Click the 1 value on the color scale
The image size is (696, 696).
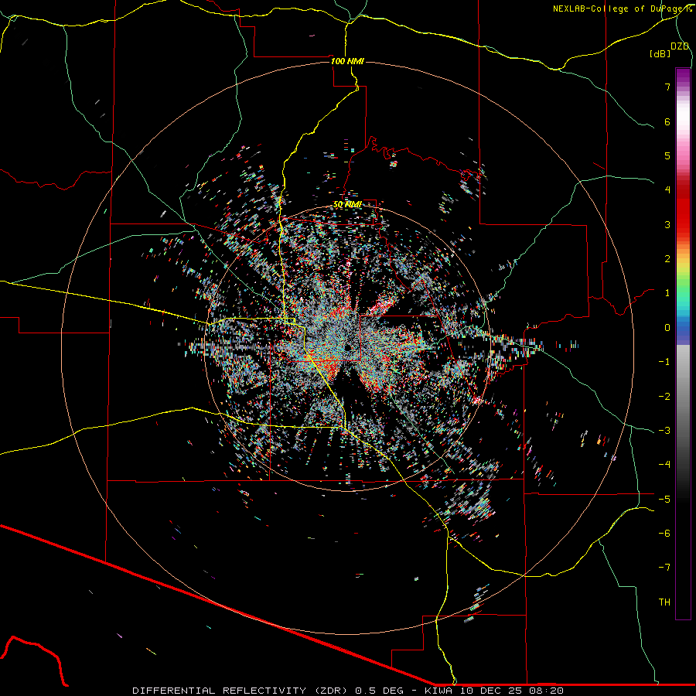[x=667, y=293]
